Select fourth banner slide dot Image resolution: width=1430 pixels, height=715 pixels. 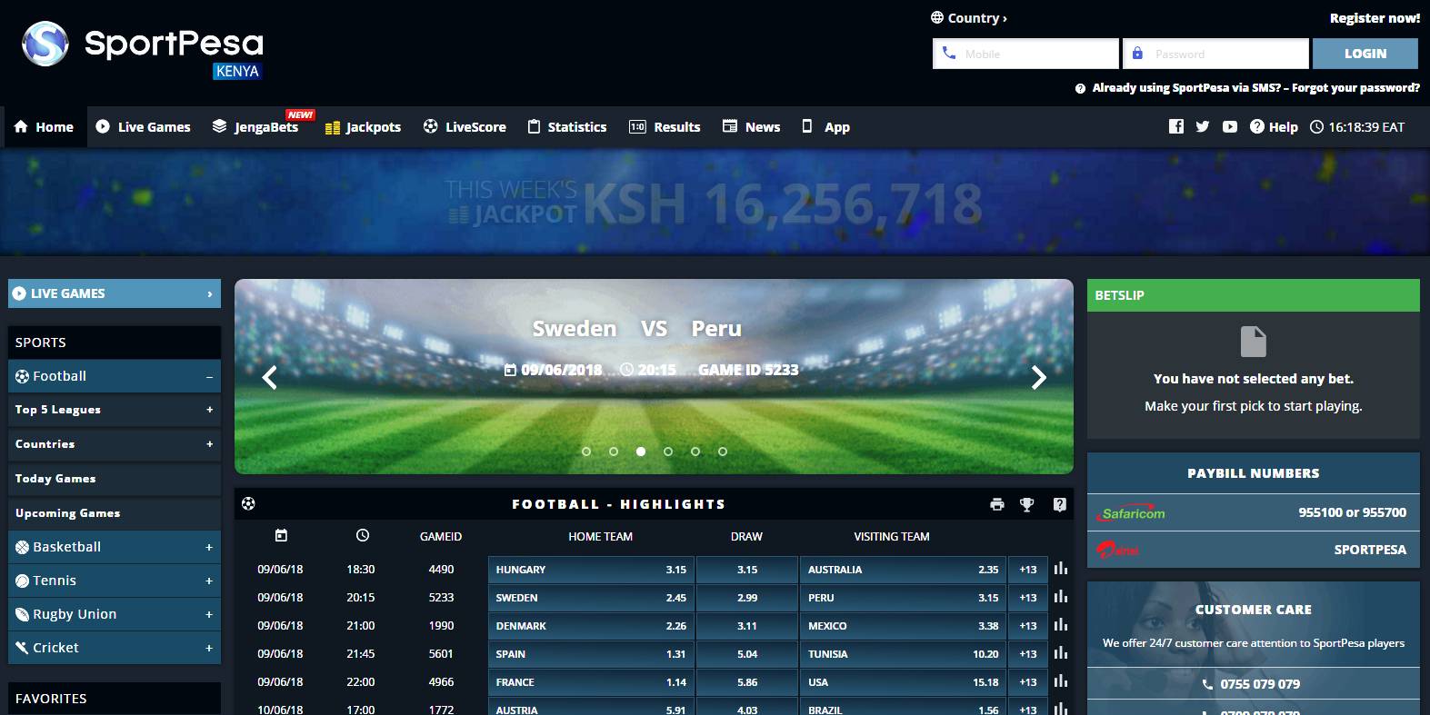click(668, 452)
